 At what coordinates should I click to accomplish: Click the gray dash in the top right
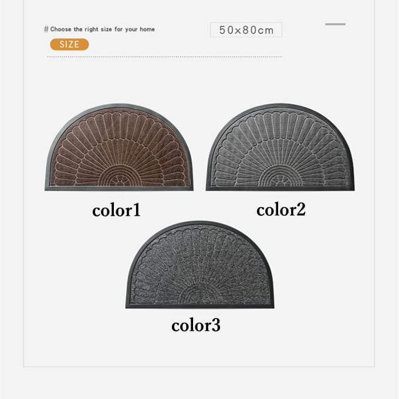click(x=336, y=24)
